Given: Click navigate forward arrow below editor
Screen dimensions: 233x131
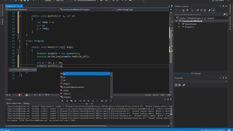Looking at the screenshot, I should point(40,95).
